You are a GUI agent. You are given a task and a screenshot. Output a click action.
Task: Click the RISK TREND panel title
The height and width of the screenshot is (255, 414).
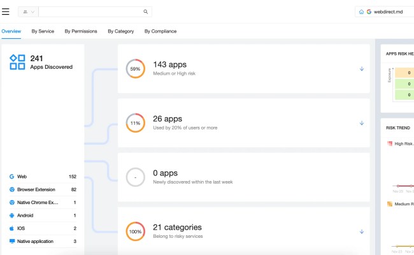[398, 128]
